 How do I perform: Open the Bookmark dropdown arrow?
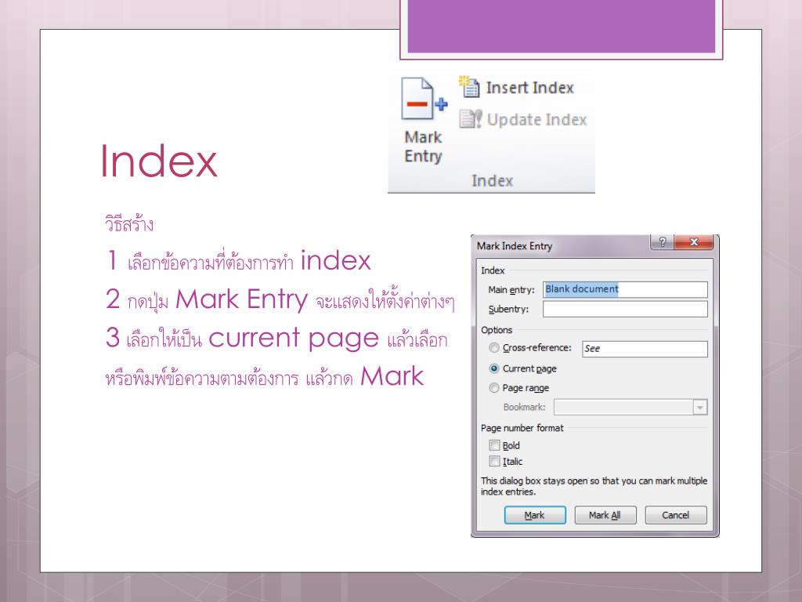point(700,408)
